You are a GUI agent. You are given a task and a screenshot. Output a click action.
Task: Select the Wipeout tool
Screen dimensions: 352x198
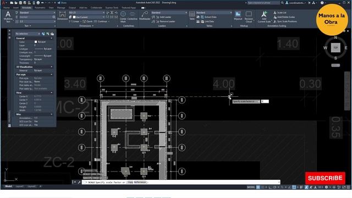coord(238,16)
